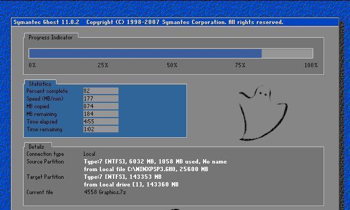Click the 75% progress scale marker
350x210 pixels.
[240, 65]
